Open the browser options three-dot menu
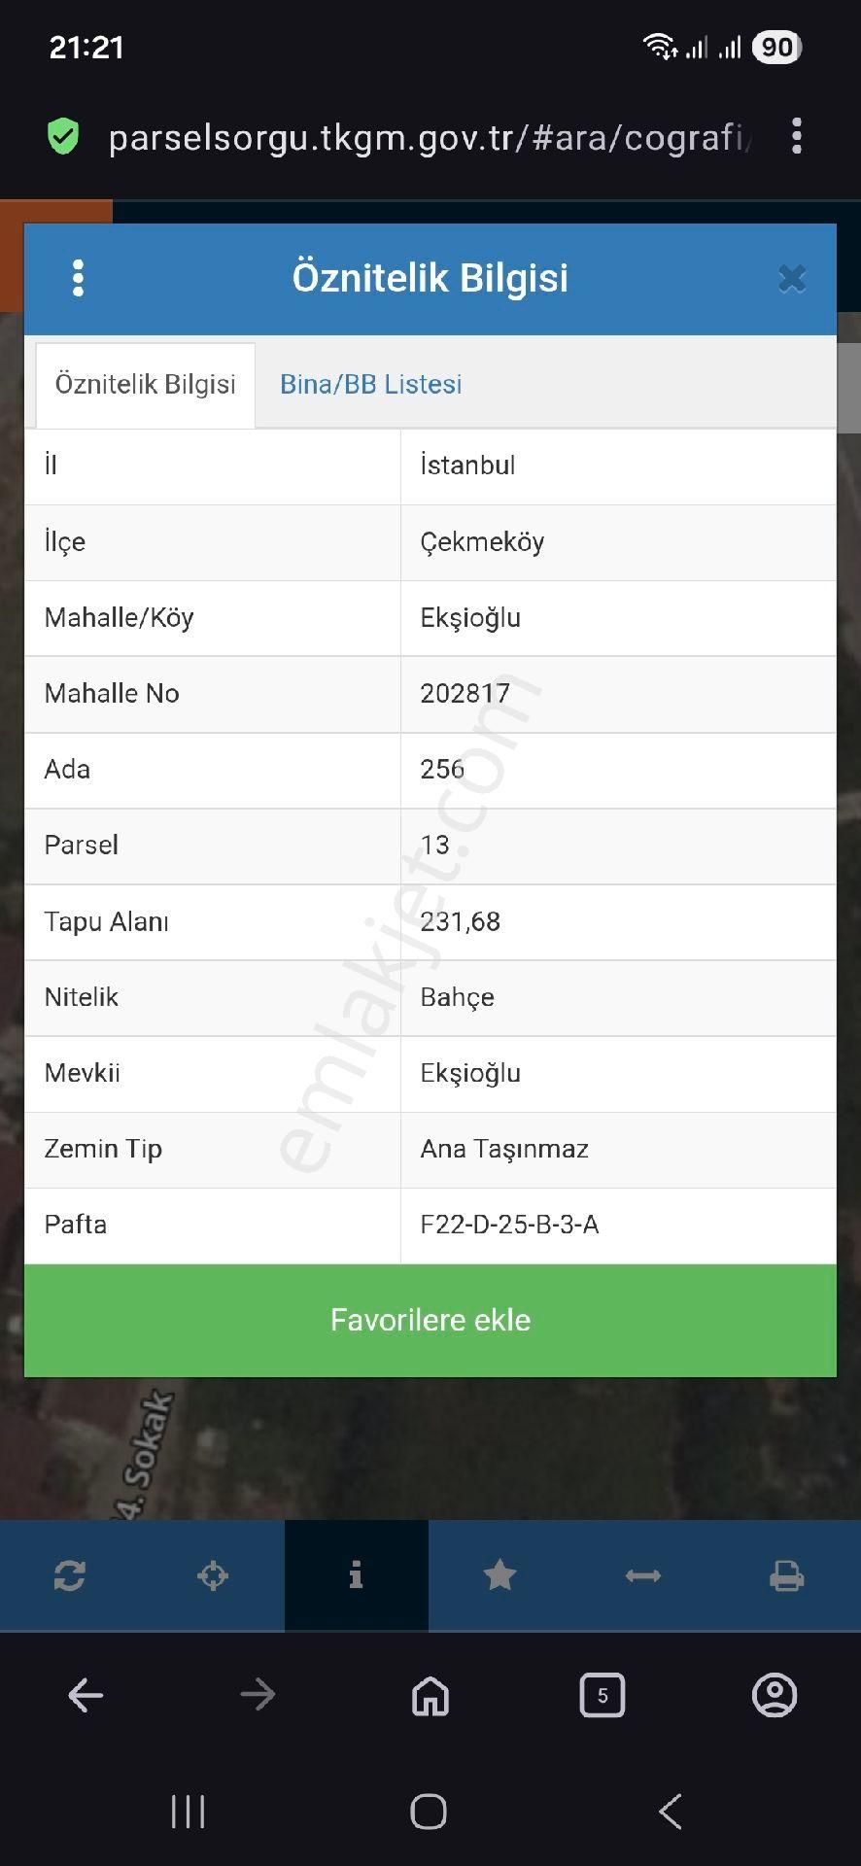This screenshot has height=1866, width=861. (x=797, y=136)
